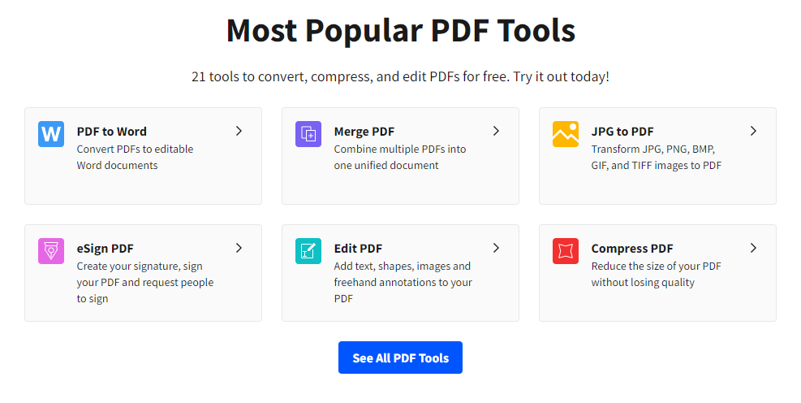
Task: Expand the Merge PDF chevron arrow
Action: click(496, 131)
